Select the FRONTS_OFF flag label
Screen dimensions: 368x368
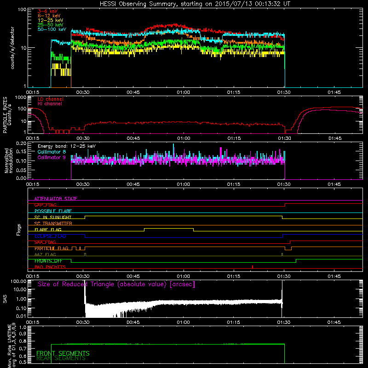(x=48, y=261)
